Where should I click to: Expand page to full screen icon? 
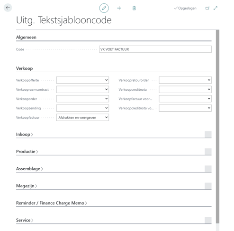pyautogui.click(x=216, y=8)
